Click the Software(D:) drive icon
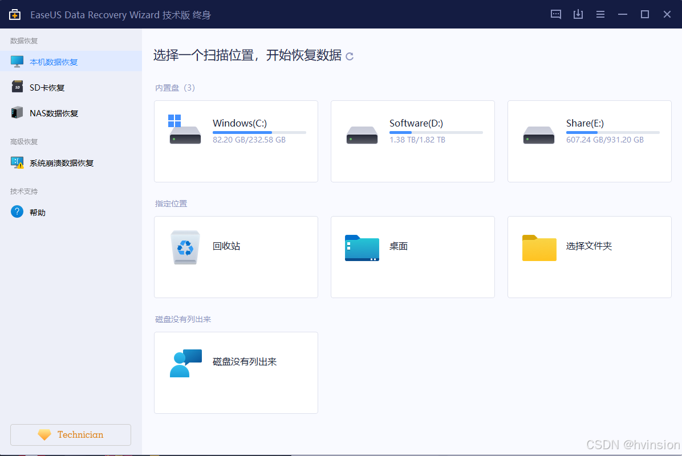The image size is (682, 456). pyautogui.click(x=362, y=135)
